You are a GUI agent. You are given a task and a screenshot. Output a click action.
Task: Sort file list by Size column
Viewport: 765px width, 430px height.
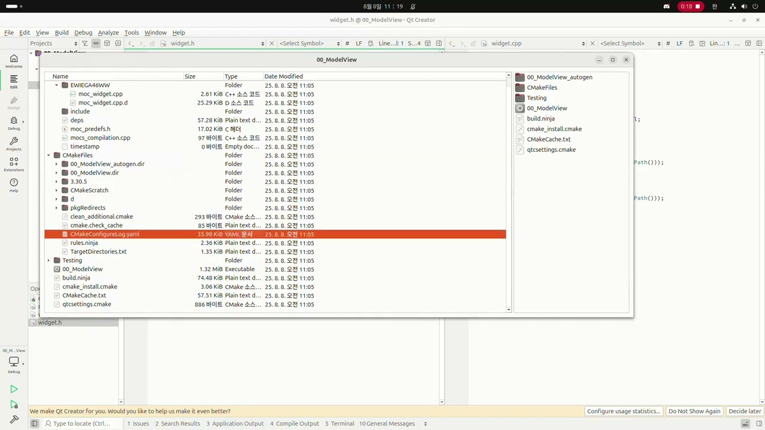(203, 76)
